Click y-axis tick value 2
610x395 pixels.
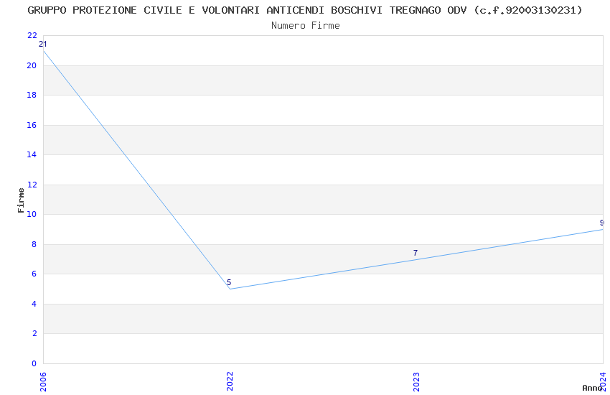[34, 333]
